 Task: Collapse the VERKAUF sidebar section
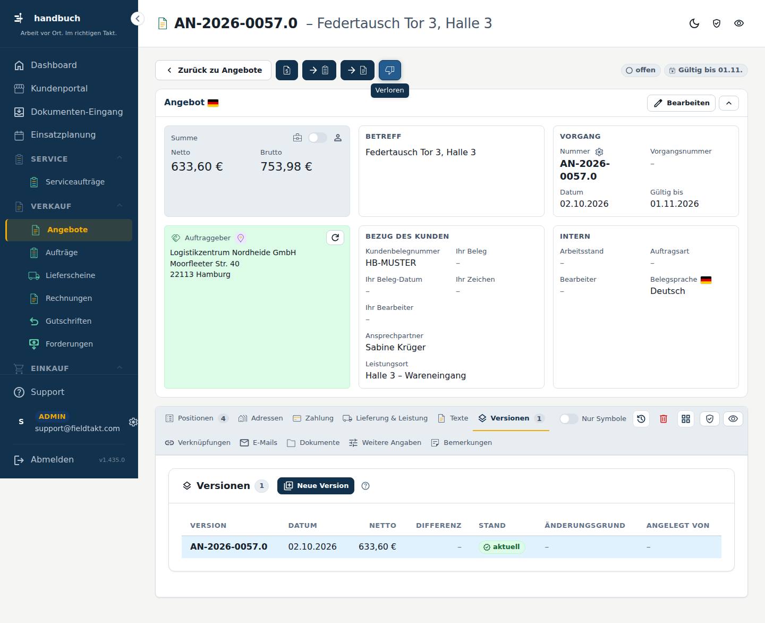(x=120, y=206)
